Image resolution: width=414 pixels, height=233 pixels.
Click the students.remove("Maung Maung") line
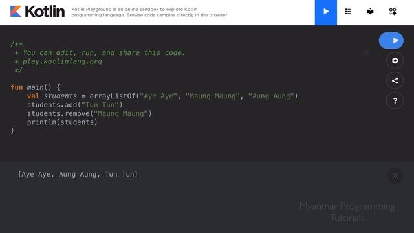[89, 113]
